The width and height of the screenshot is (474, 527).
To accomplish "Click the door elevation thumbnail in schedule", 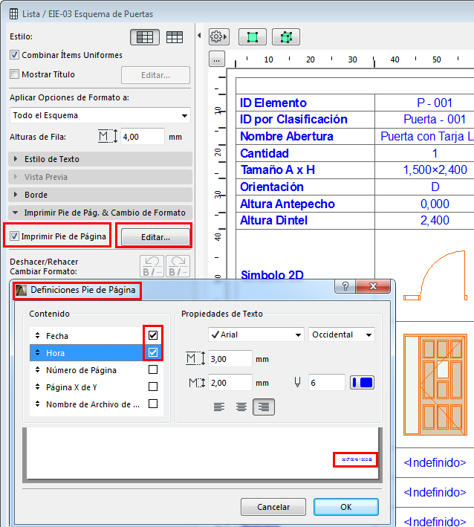I will pos(435,384).
